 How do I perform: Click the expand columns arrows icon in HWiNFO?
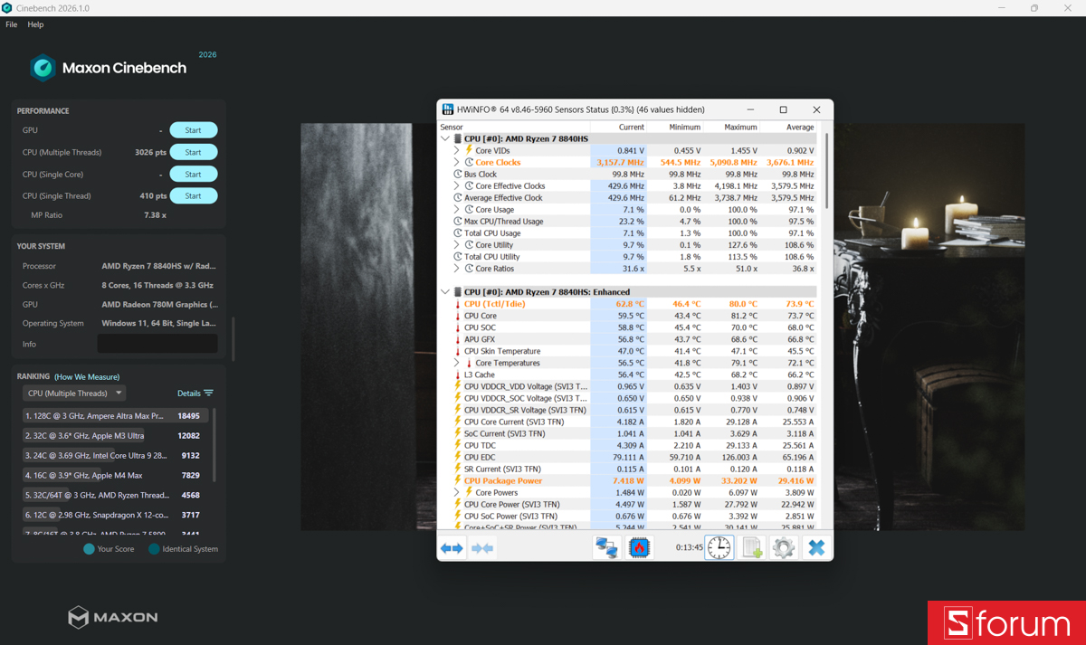coord(452,548)
